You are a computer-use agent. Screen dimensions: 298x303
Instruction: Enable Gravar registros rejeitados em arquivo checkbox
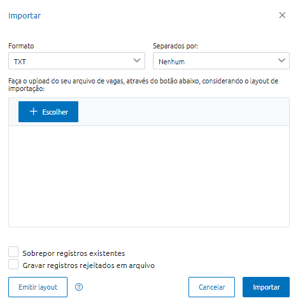pyautogui.click(x=13, y=264)
